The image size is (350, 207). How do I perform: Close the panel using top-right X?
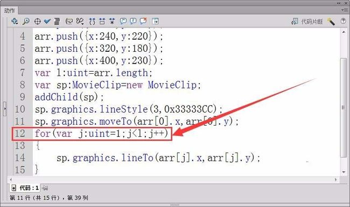(346, 3)
